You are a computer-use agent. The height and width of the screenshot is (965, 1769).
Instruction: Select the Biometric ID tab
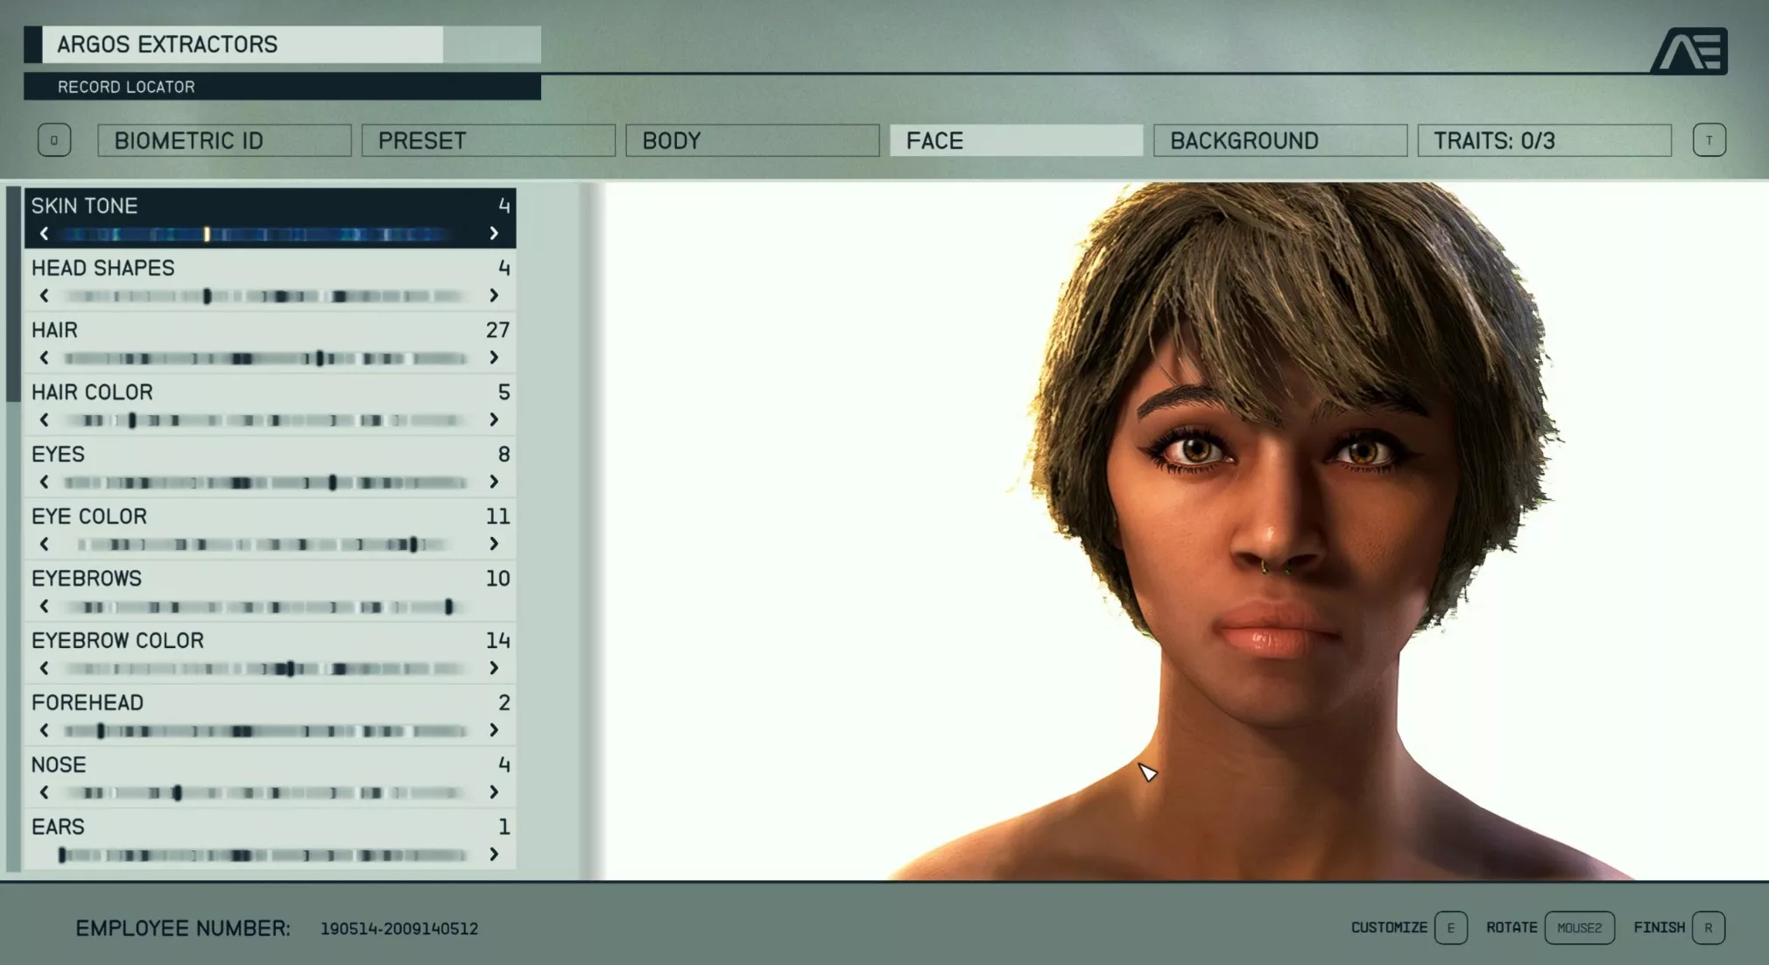click(x=224, y=140)
